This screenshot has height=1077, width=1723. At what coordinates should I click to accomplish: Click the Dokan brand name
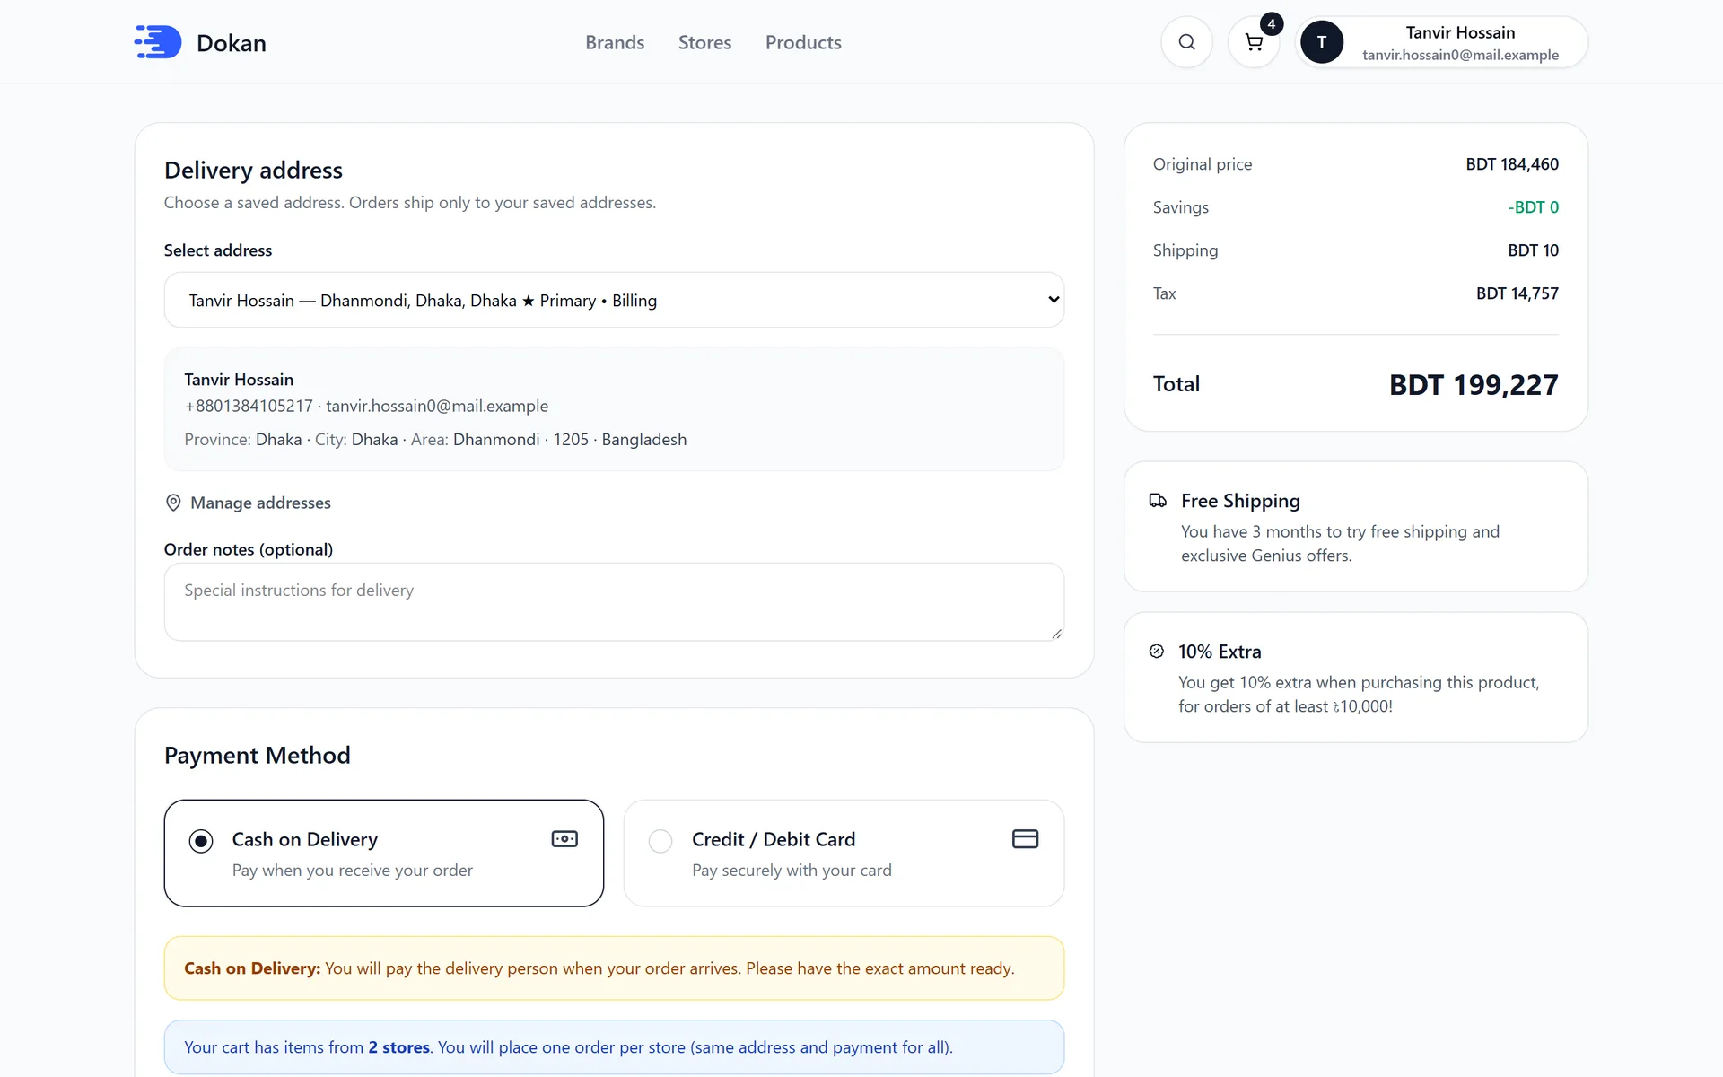(x=232, y=43)
